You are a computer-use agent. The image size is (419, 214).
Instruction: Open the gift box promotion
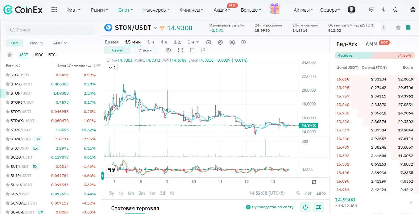275,9
